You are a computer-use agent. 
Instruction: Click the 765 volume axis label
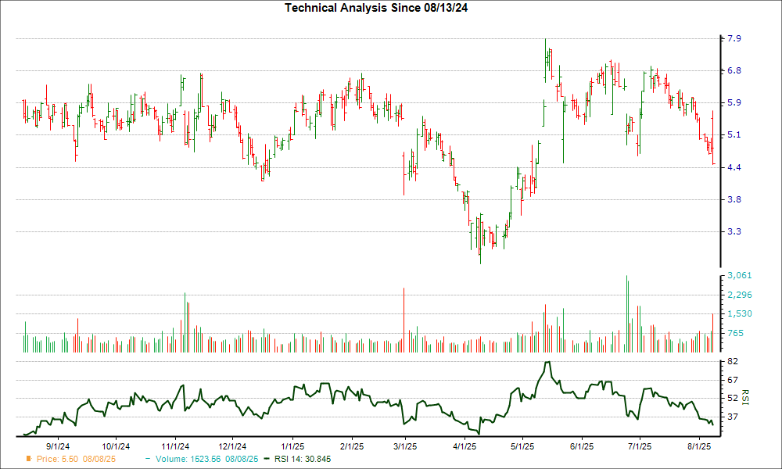click(736, 334)
